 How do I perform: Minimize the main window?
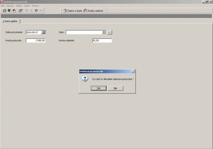coord(204,2)
